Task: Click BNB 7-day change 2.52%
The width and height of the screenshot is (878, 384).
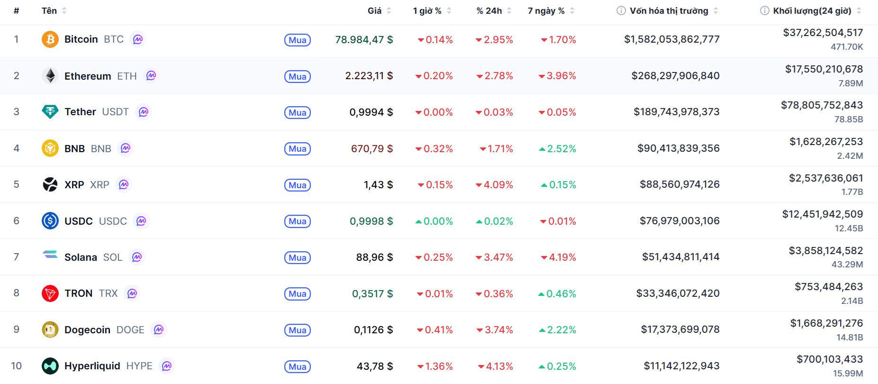Action: click(x=557, y=148)
